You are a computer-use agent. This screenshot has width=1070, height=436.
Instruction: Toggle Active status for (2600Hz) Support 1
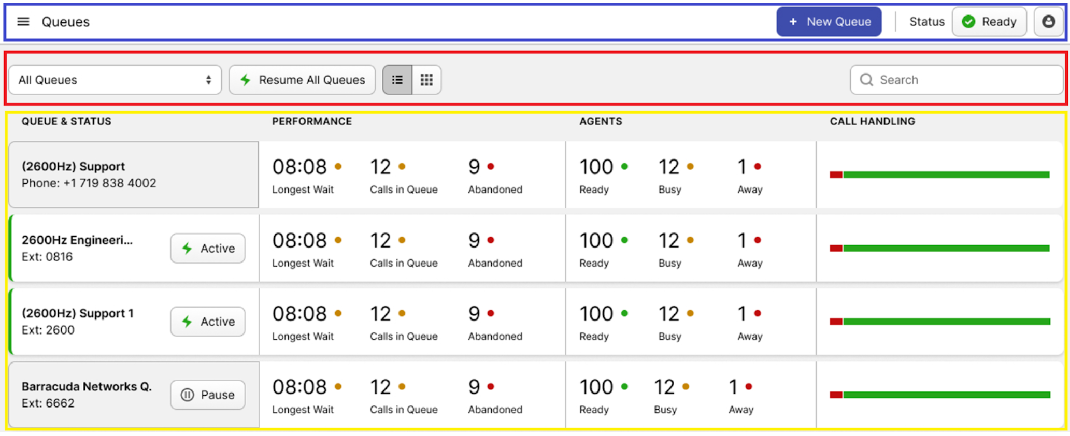pyautogui.click(x=208, y=322)
